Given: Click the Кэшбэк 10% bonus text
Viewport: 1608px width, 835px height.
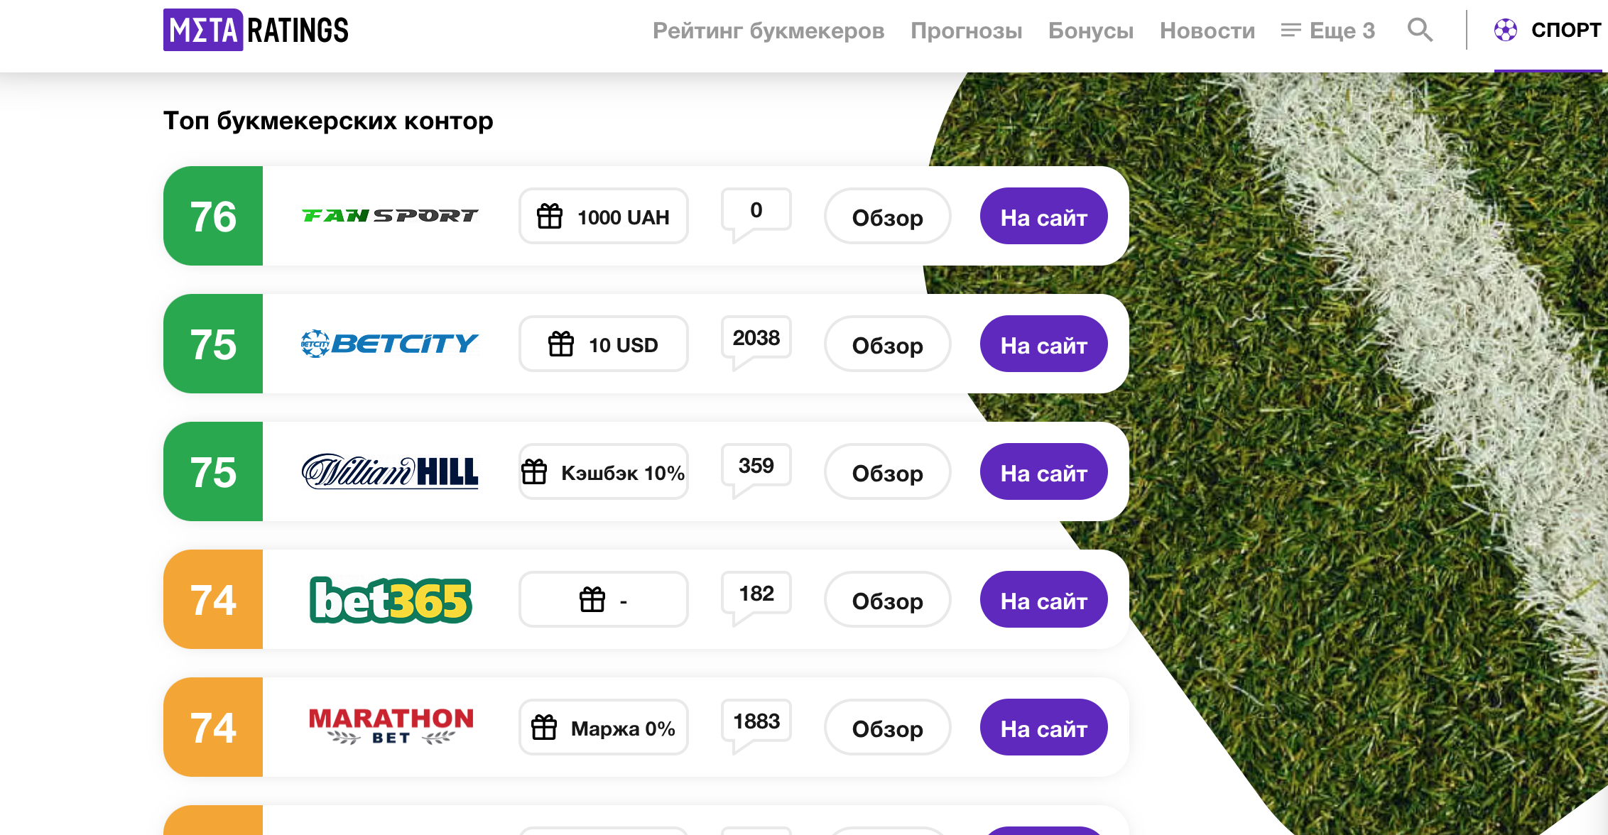Looking at the screenshot, I should click(623, 473).
